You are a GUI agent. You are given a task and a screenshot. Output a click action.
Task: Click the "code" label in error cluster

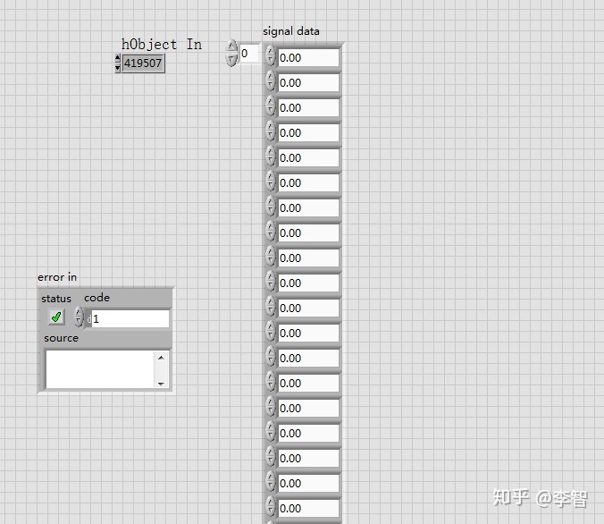(x=97, y=298)
